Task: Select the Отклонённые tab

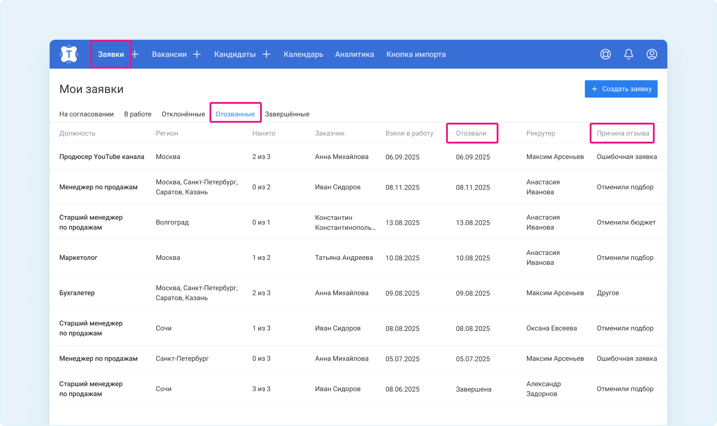Action: [183, 114]
